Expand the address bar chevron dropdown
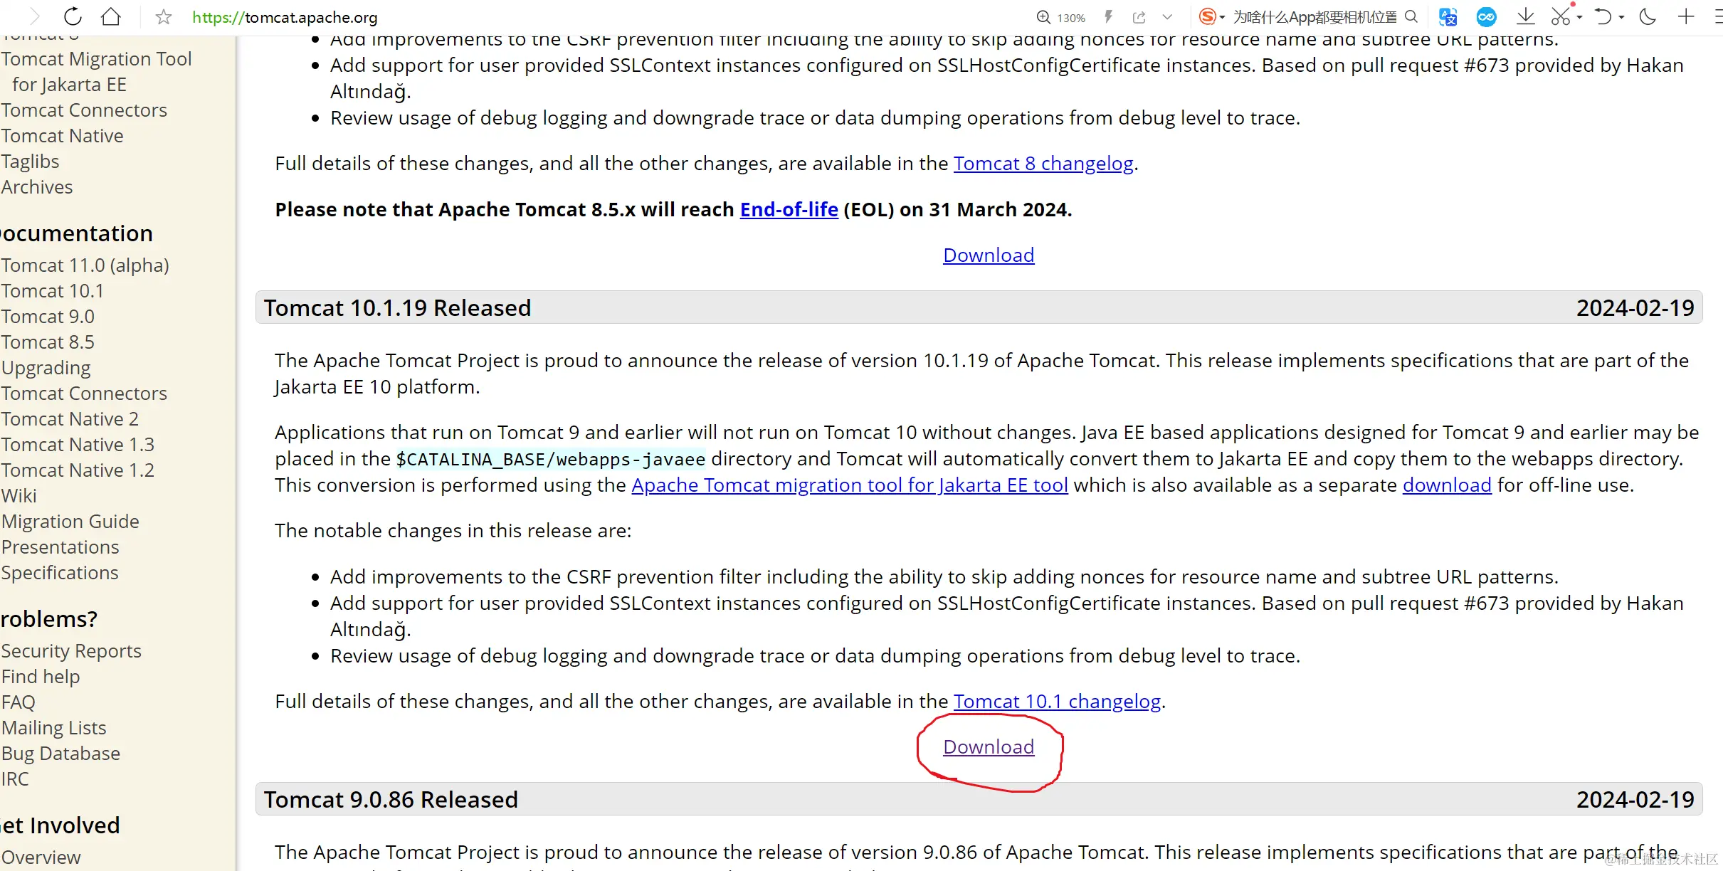 click(x=1167, y=17)
